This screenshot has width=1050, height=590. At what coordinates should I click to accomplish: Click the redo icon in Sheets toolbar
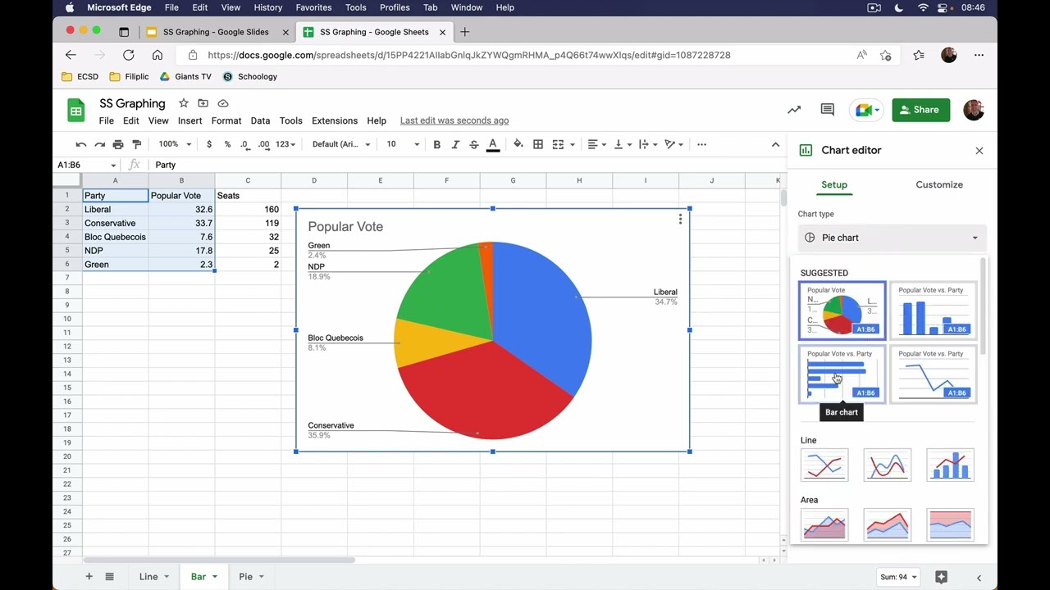tap(99, 144)
